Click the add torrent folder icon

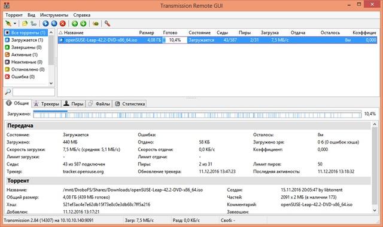click(x=25, y=23)
